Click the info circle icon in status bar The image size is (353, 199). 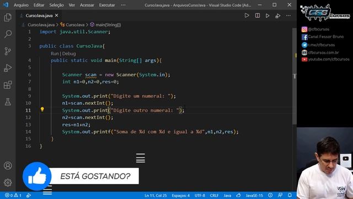(x=270, y=195)
